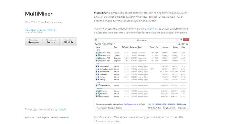Click the Download Source button
Screen dimensions: 230x124
(x=51, y=41)
